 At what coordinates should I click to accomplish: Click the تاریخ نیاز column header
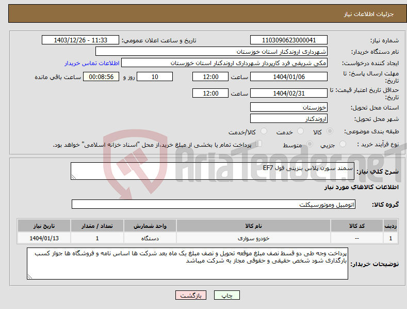pos(44,226)
